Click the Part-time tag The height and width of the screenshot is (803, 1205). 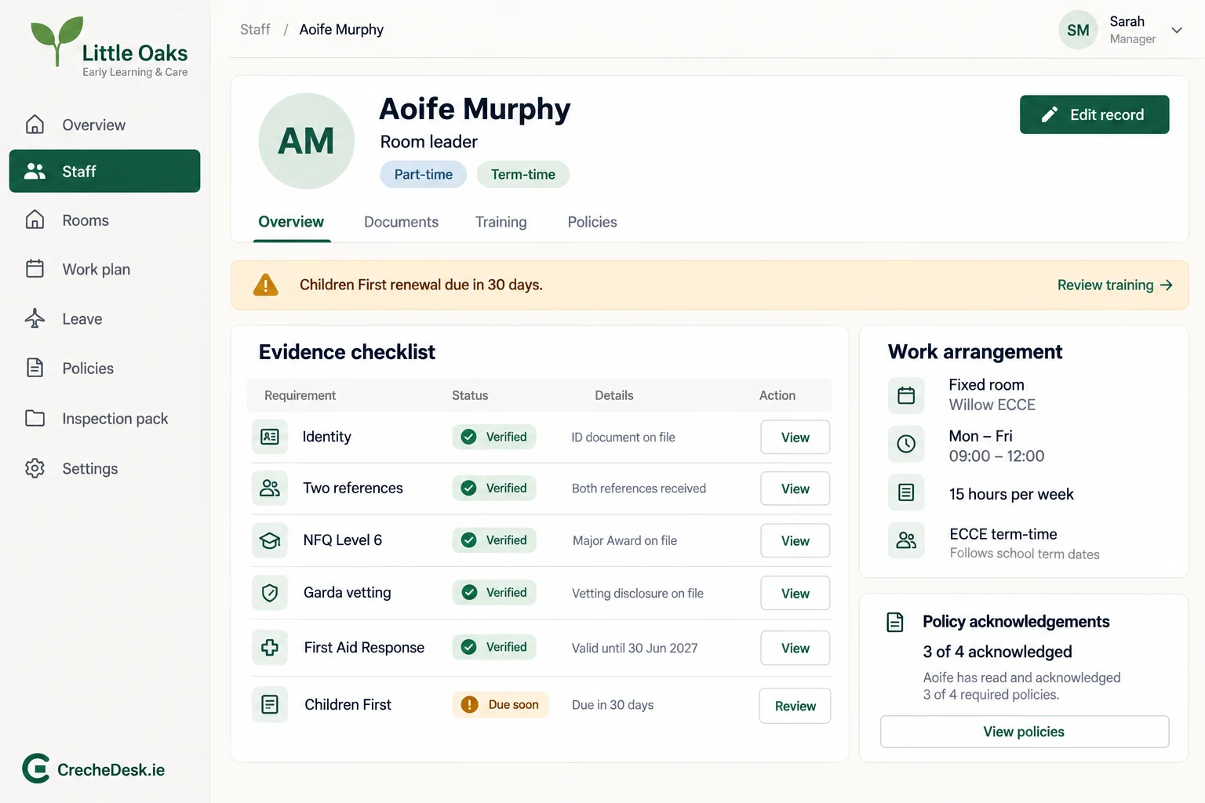pos(424,174)
